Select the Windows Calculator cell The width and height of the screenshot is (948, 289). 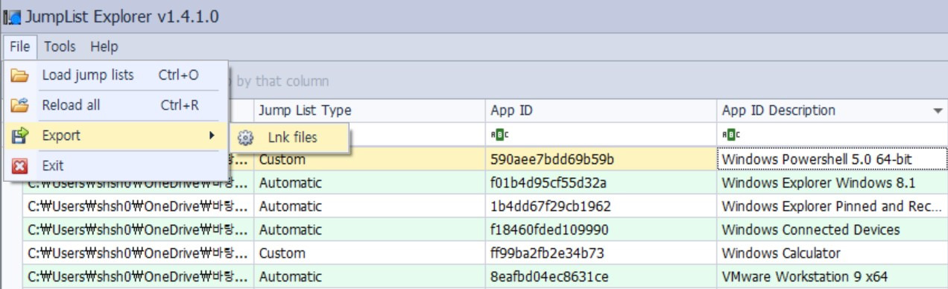coord(832,253)
